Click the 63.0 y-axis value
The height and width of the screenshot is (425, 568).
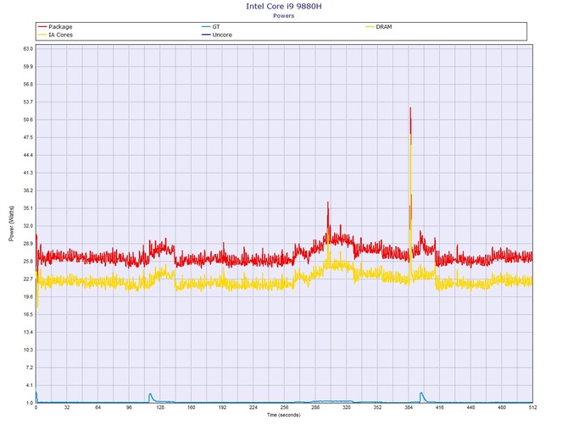pos(28,49)
